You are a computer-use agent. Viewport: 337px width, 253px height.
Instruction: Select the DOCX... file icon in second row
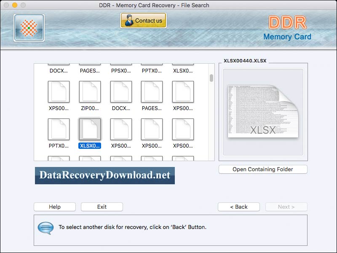point(121,92)
